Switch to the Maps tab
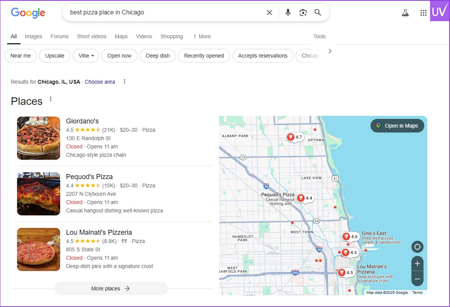Image resolution: width=450 pixels, height=307 pixels. point(121,36)
